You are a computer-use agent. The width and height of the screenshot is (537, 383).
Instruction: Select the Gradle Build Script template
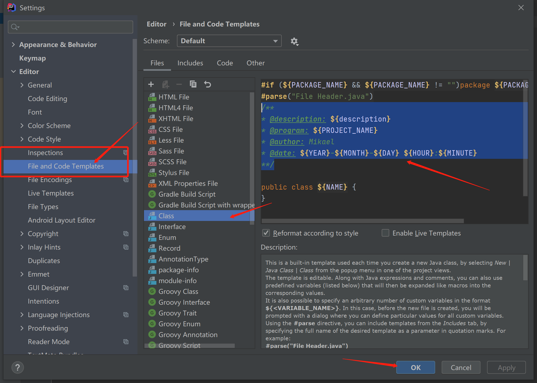pyautogui.click(x=187, y=194)
